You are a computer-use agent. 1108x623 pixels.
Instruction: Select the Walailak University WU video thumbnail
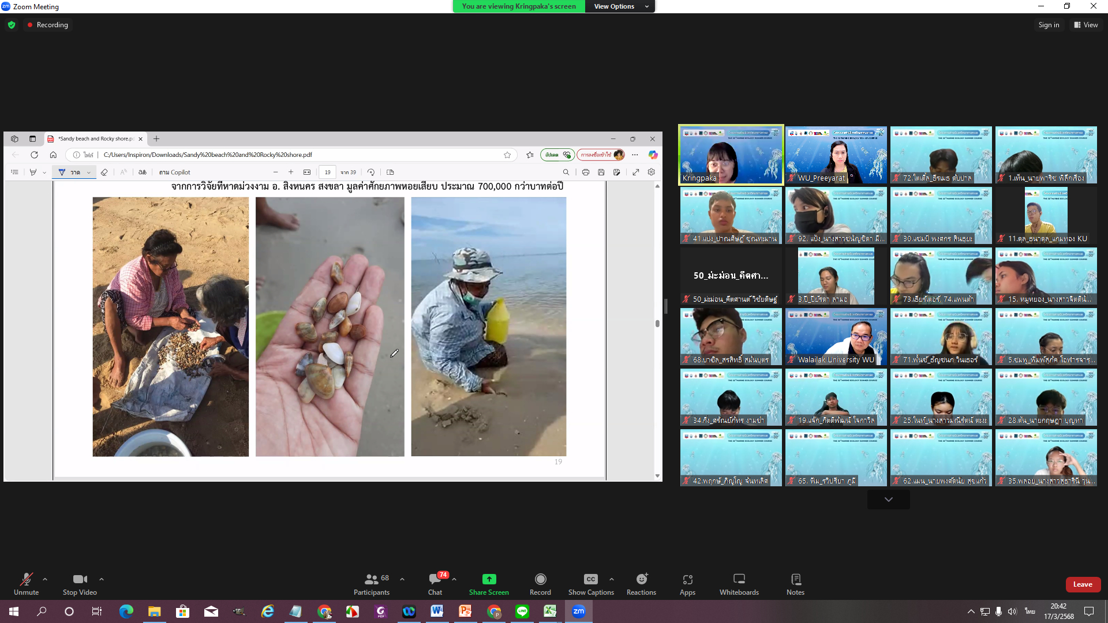[836, 336]
